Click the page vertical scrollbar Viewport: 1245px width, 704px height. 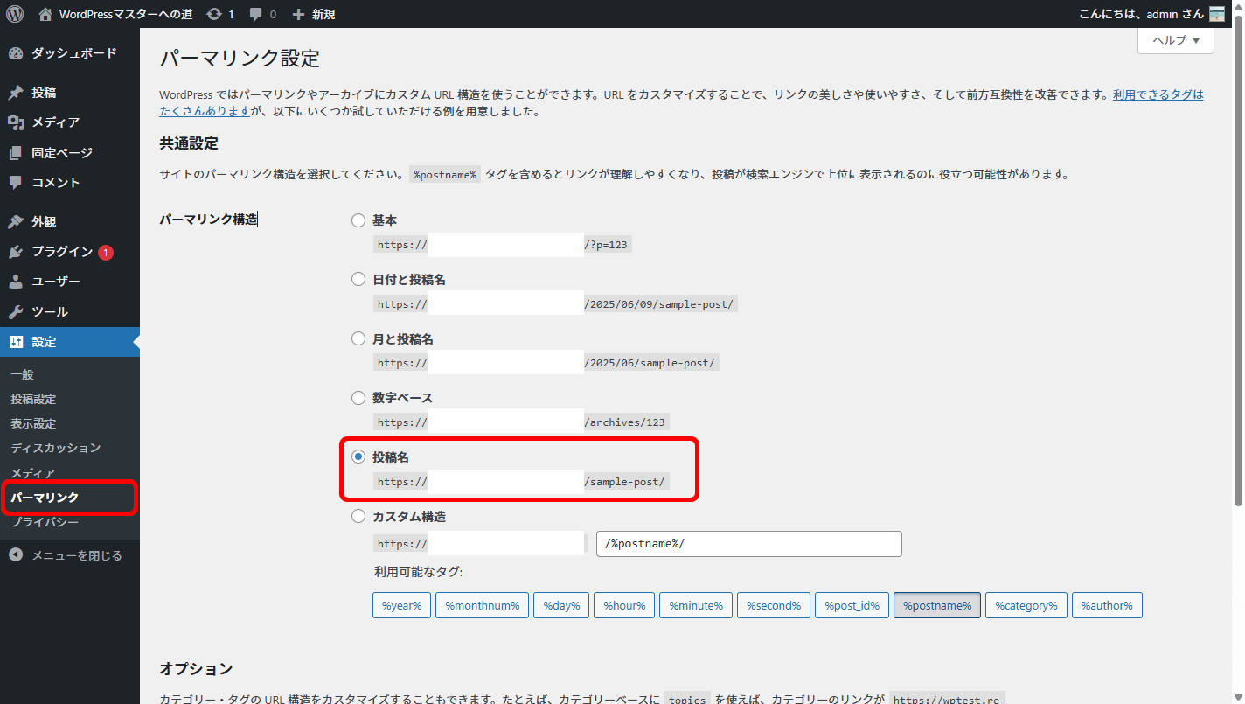click(x=1238, y=262)
